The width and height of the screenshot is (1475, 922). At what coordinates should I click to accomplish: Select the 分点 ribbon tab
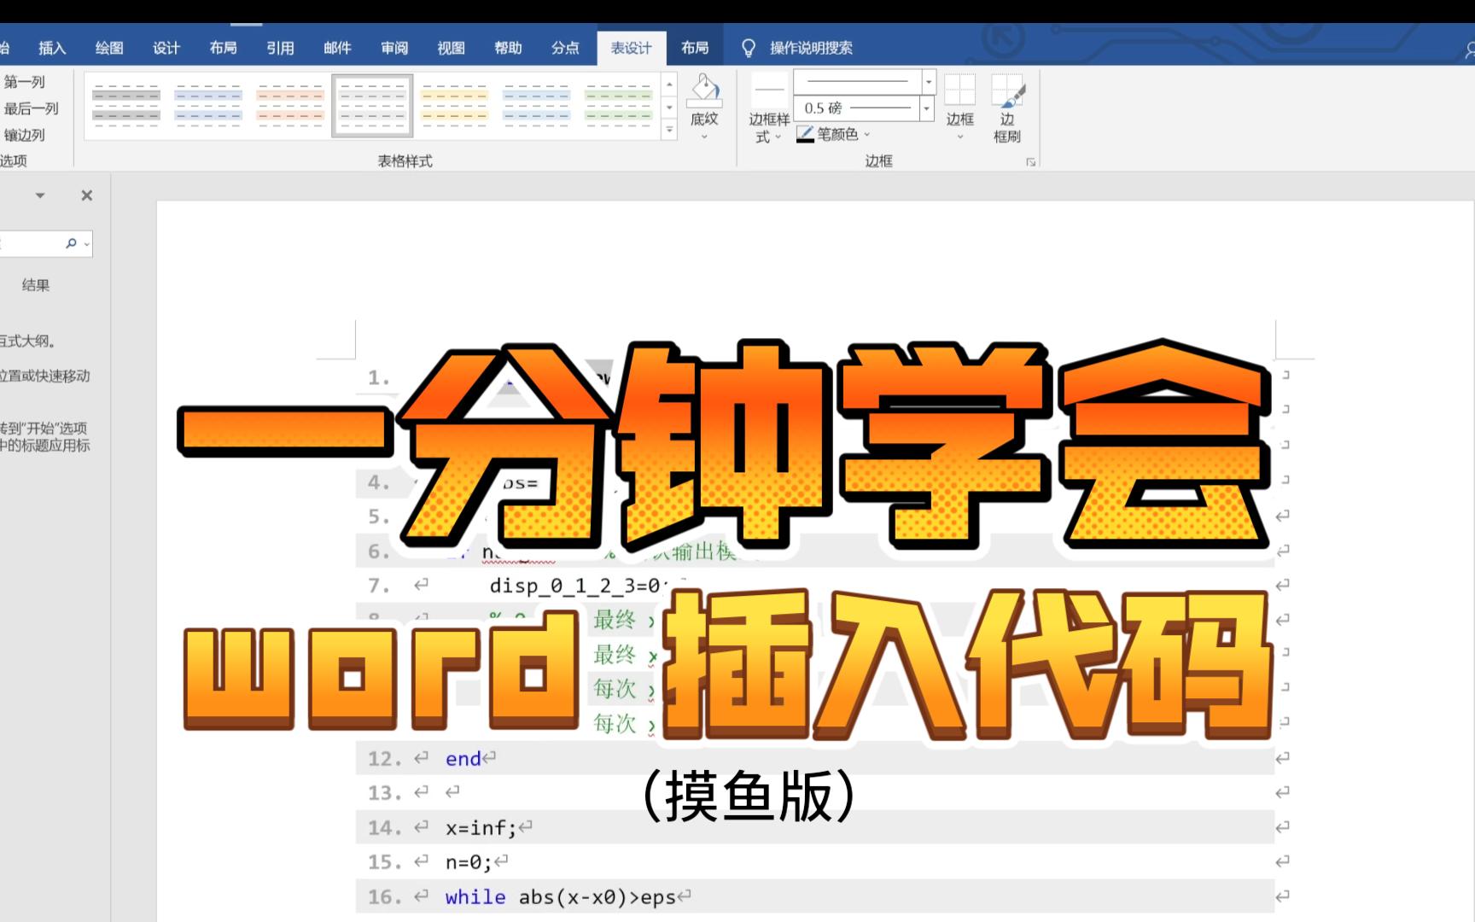[x=565, y=48]
